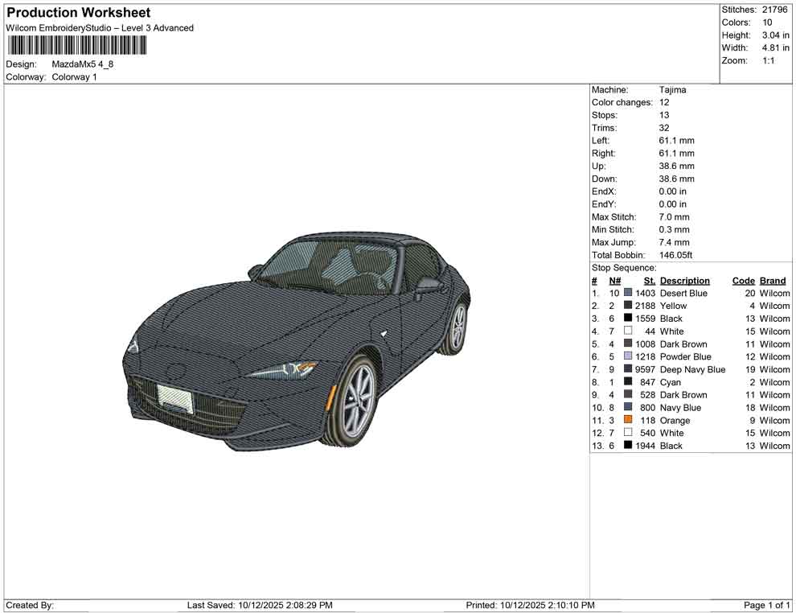Click the Cyan thread color swatch
The image size is (796, 613).
[628, 382]
